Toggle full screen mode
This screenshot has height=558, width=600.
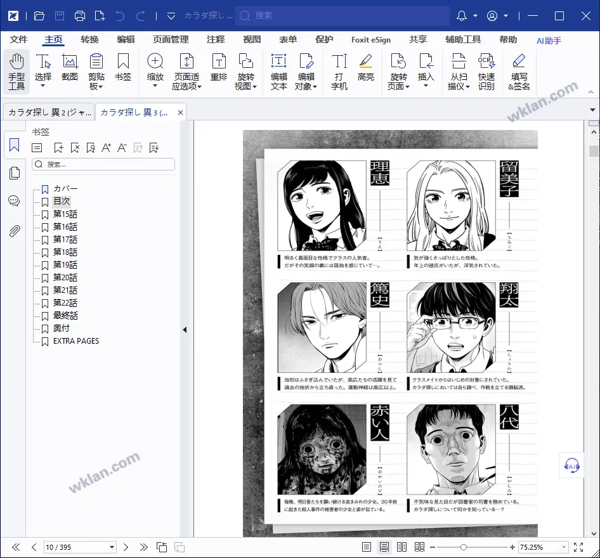pos(578,547)
